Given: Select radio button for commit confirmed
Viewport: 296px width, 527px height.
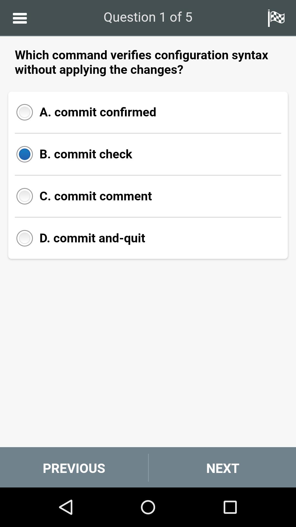Looking at the screenshot, I should click(25, 112).
